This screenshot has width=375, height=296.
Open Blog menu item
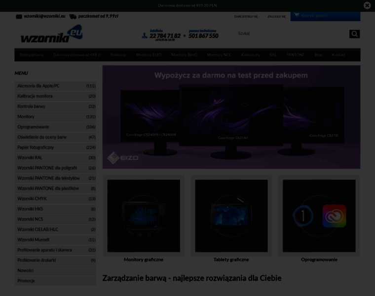click(318, 55)
